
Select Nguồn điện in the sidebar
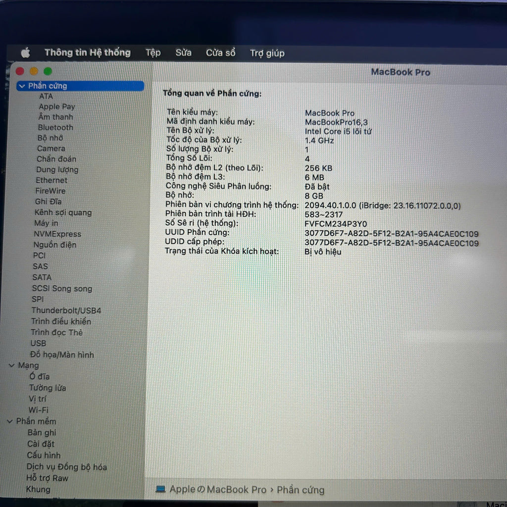(x=55, y=245)
